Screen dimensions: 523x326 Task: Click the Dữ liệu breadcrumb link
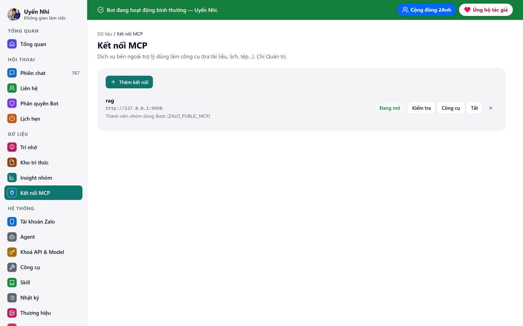[105, 34]
